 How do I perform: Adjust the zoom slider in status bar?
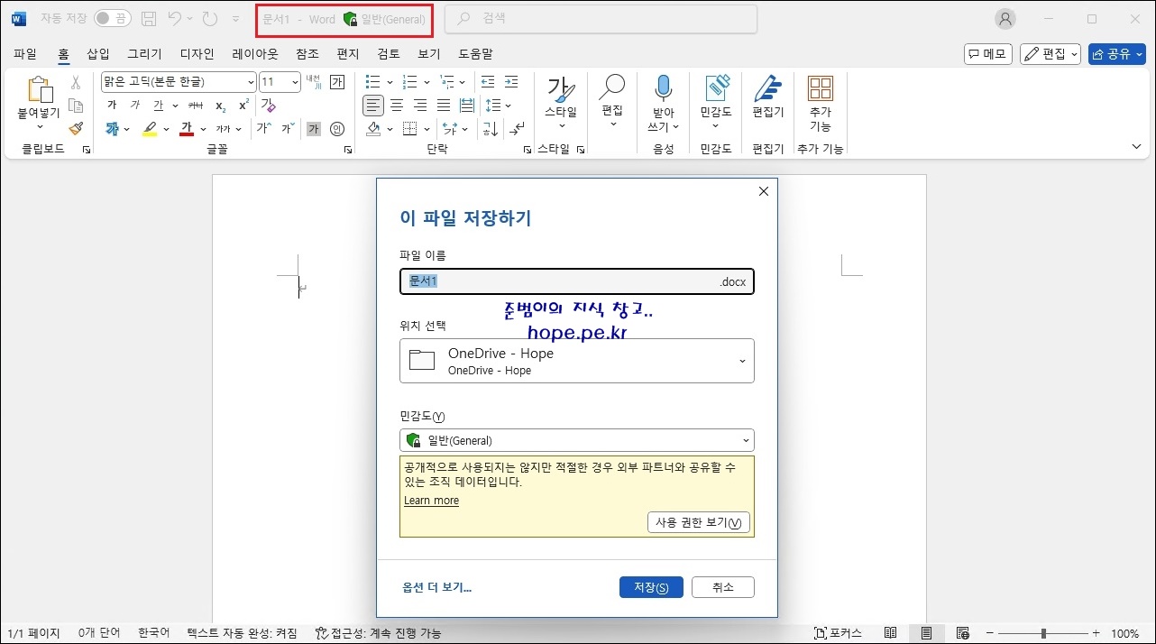coord(1043,633)
